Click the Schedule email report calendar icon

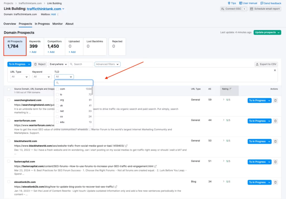252,9
